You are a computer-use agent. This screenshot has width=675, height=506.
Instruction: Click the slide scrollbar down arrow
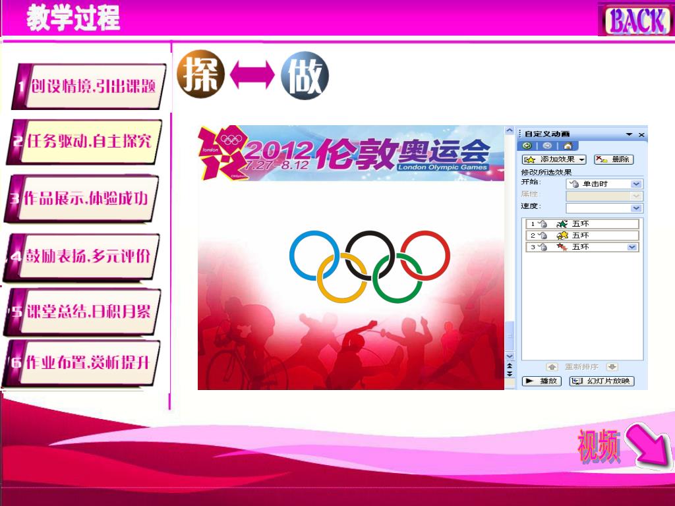click(x=510, y=356)
